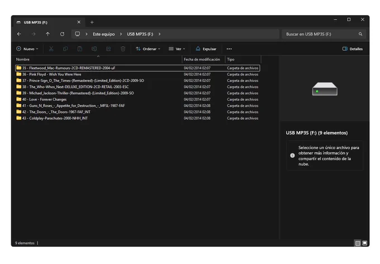Sort by the Nombre column header
380x264 pixels.
click(x=98, y=59)
